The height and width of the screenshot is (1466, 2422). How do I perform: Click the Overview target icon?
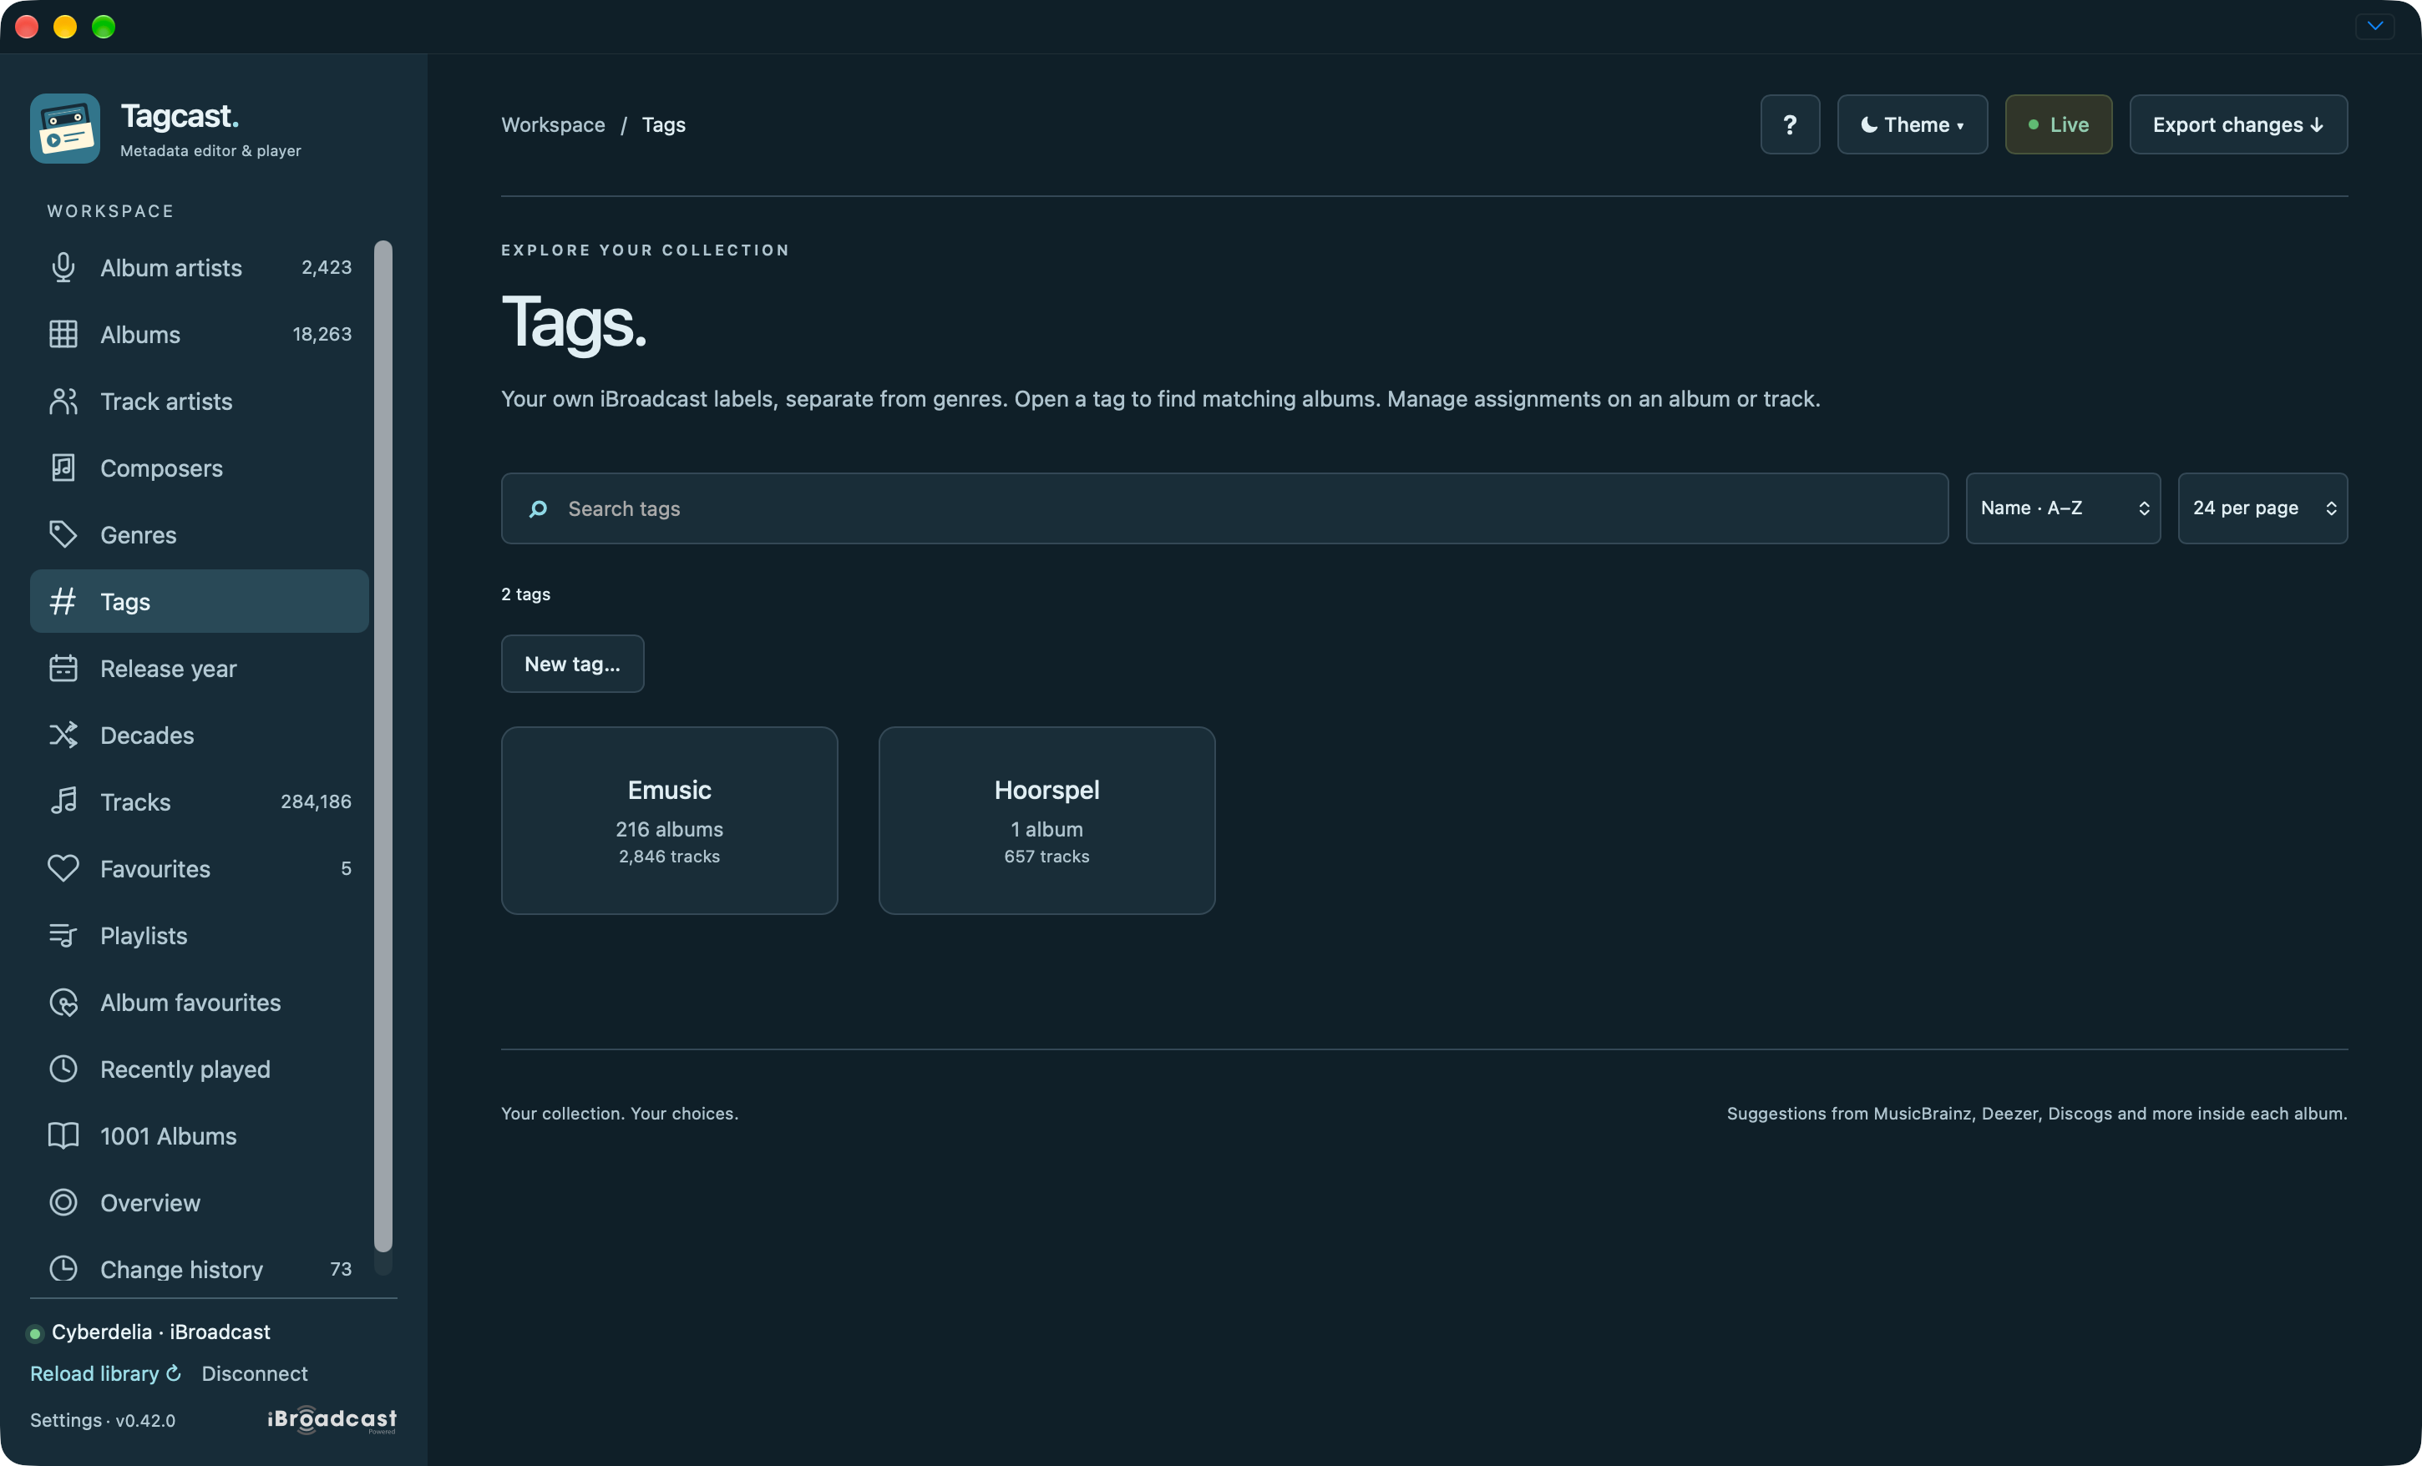63,1203
